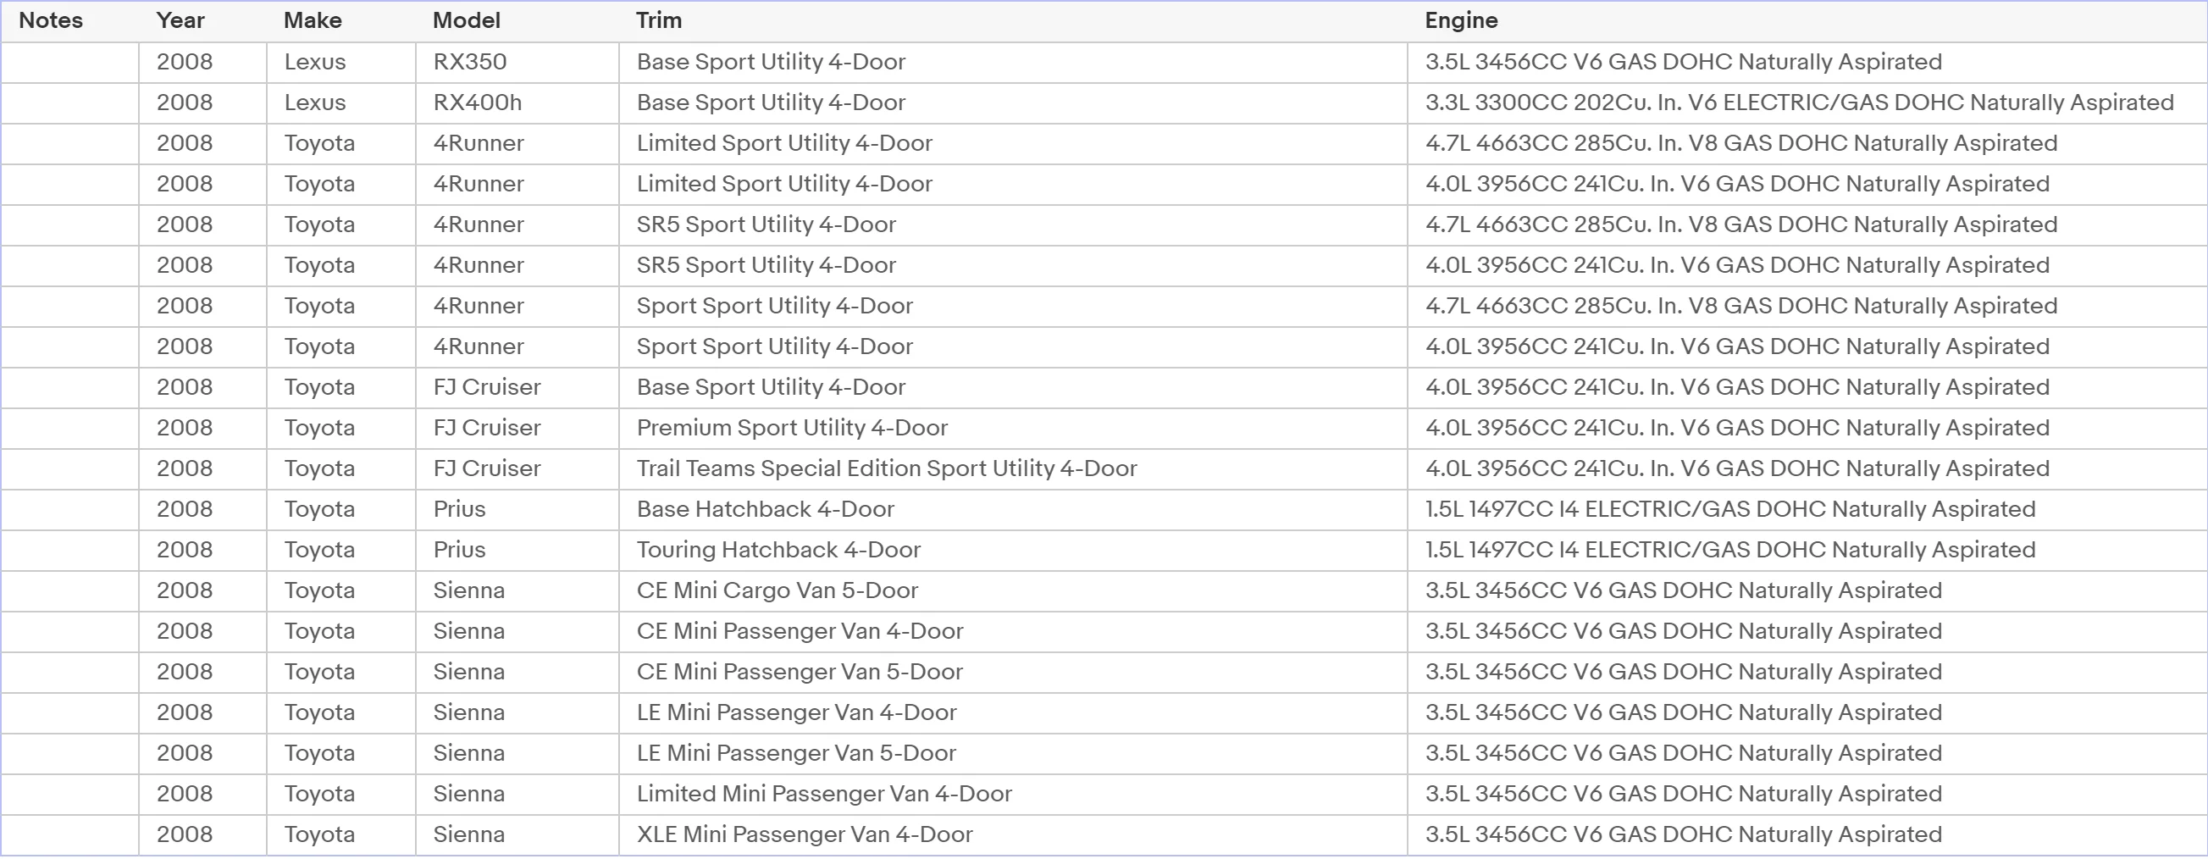Click the Make column header
Screen dimensions: 2208x859
[x=341, y=20]
